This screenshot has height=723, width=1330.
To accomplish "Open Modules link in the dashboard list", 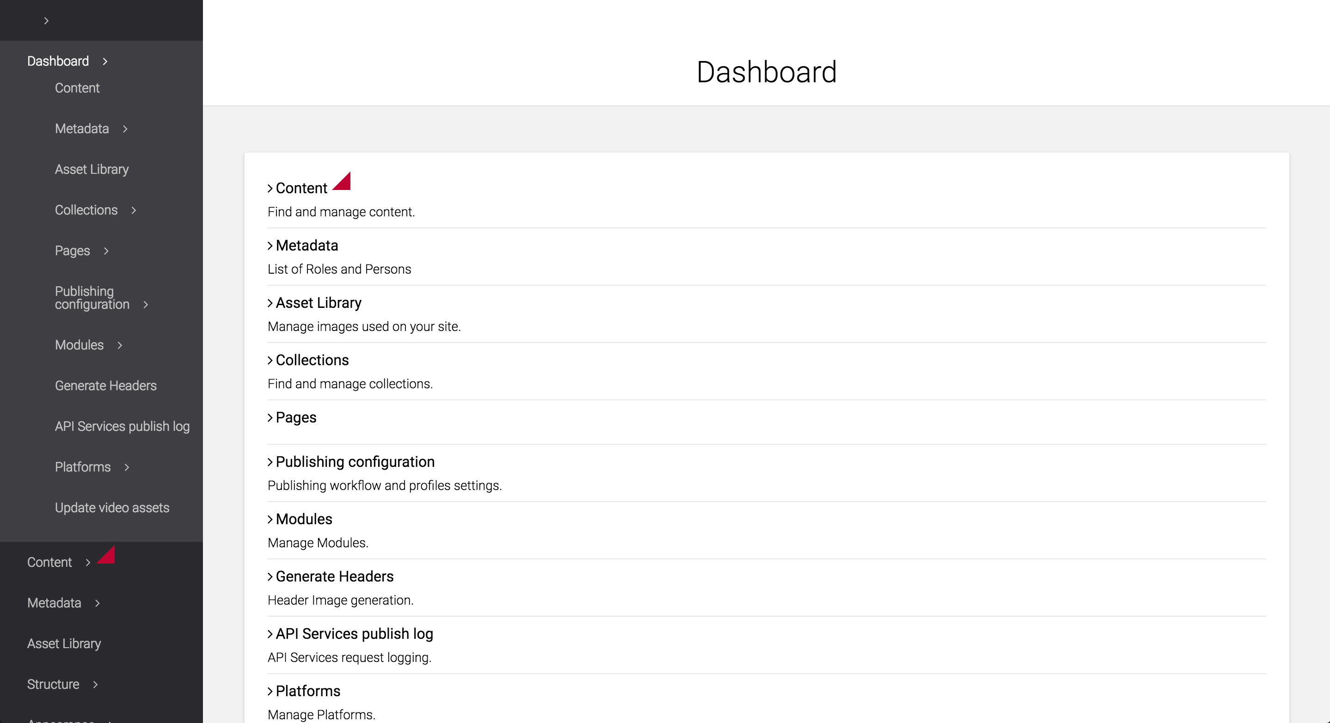I will coord(304,519).
